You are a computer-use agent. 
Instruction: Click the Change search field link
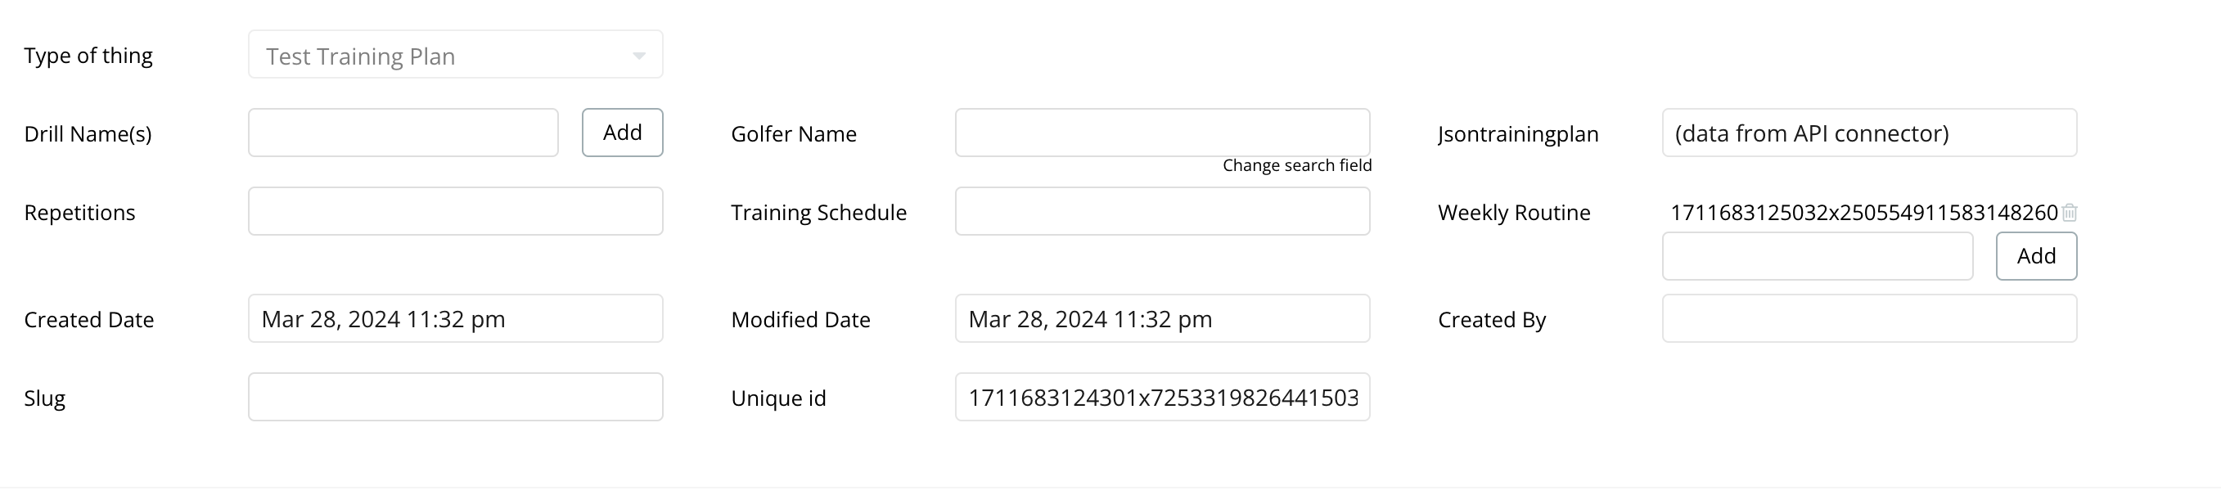[1297, 165]
